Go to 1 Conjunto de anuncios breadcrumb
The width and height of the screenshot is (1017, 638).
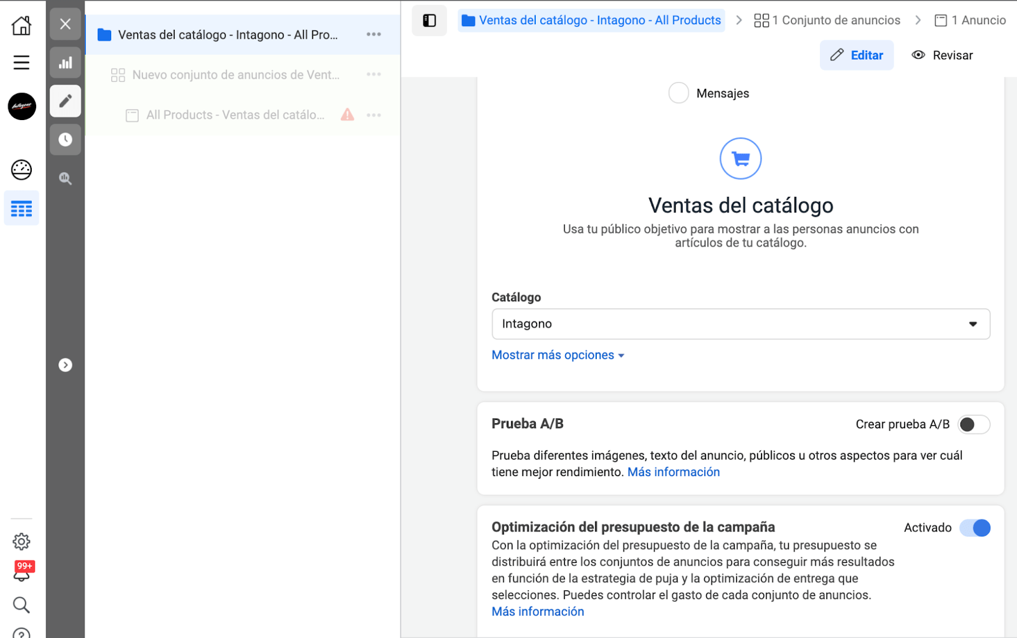(x=827, y=20)
